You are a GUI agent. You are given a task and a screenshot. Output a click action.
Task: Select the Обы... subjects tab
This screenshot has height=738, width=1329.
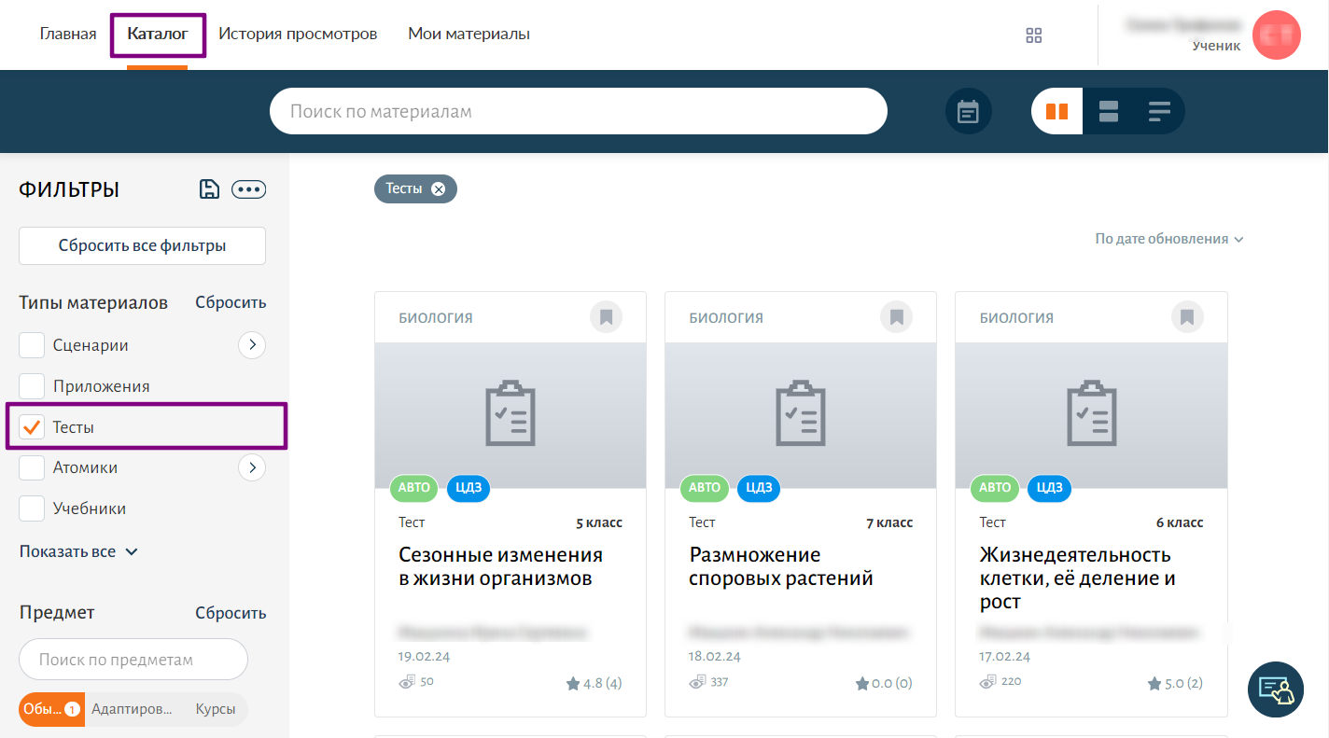click(x=51, y=709)
